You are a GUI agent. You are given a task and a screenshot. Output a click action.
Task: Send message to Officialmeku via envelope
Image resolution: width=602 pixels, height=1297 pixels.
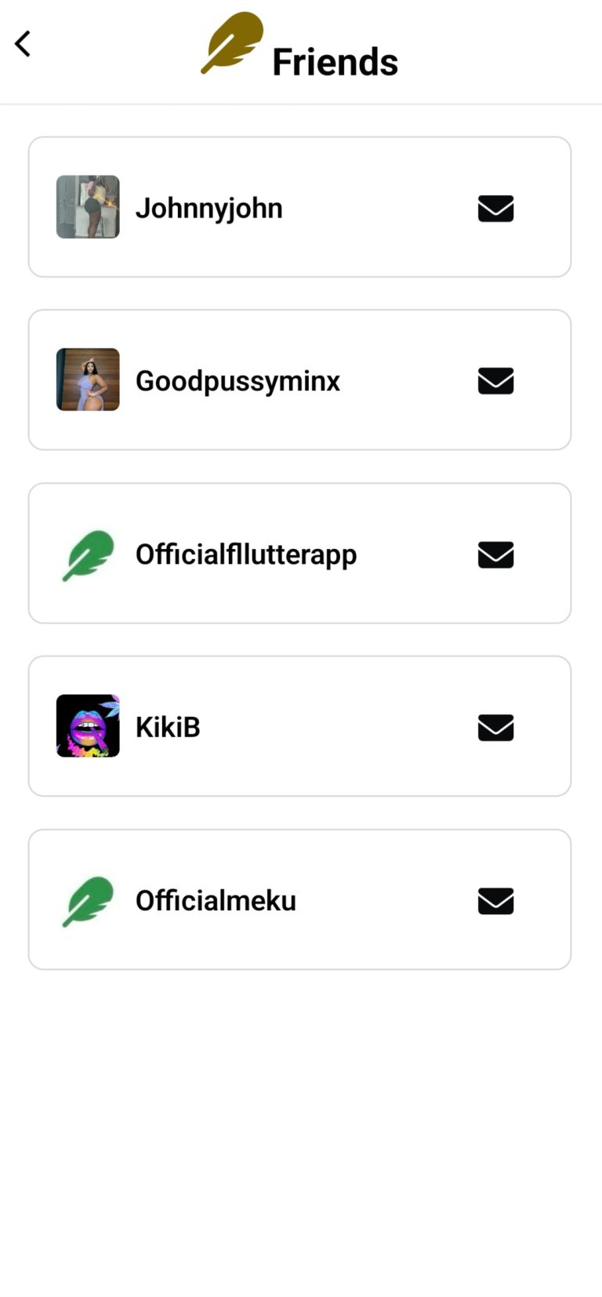(x=495, y=901)
